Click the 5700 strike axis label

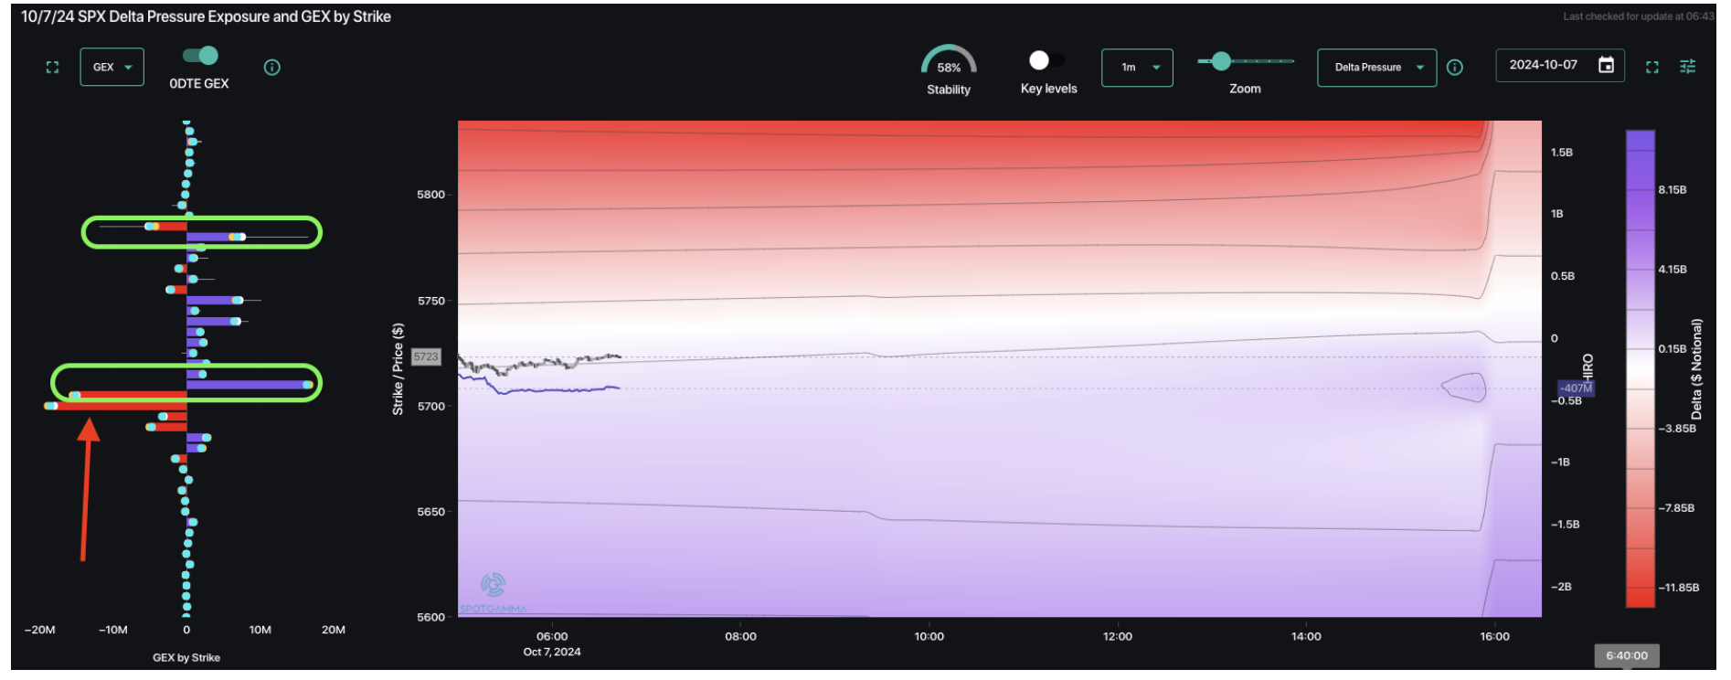pos(430,406)
